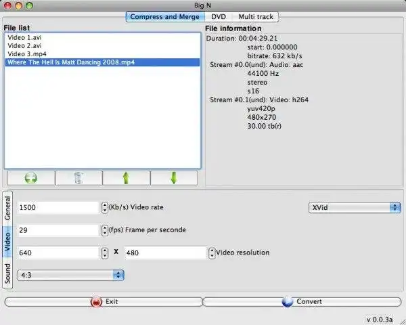Select Video 3.mp4 in file list

tap(103, 54)
